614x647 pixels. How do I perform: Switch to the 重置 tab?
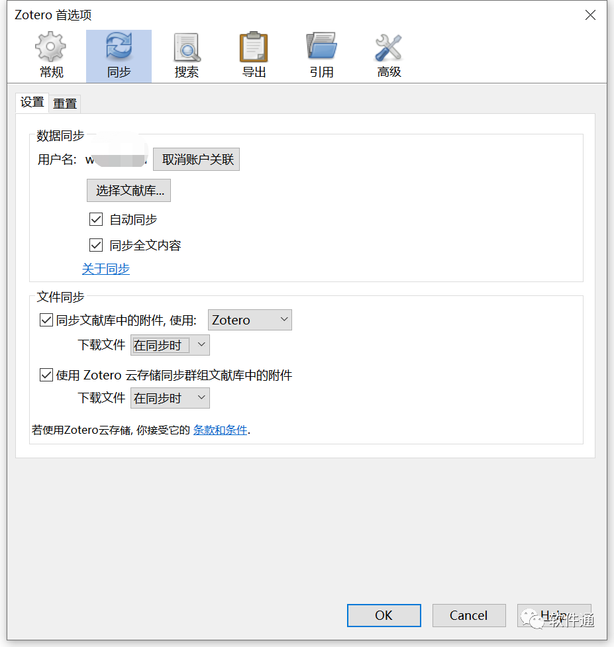coord(65,103)
